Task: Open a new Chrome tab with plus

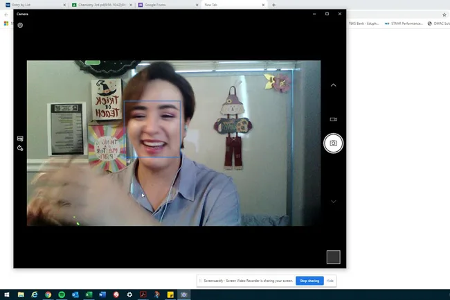Action: pos(273,5)
